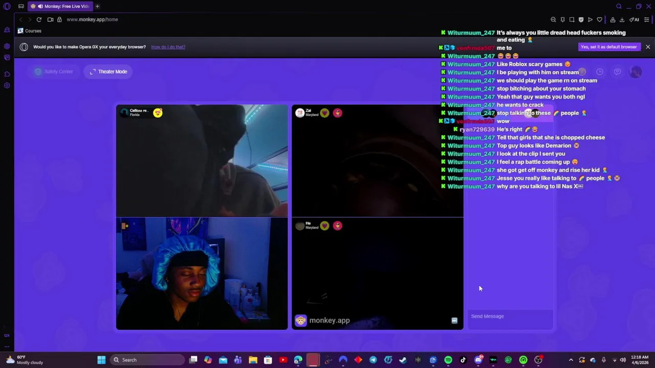This screenshot has width=655, height=368.
Task: Click the heart badge next to He
Action: [324, 225]
